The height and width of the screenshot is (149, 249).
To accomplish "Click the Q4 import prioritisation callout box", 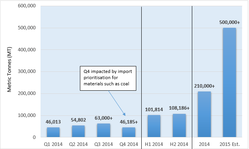I will point(108,78).
